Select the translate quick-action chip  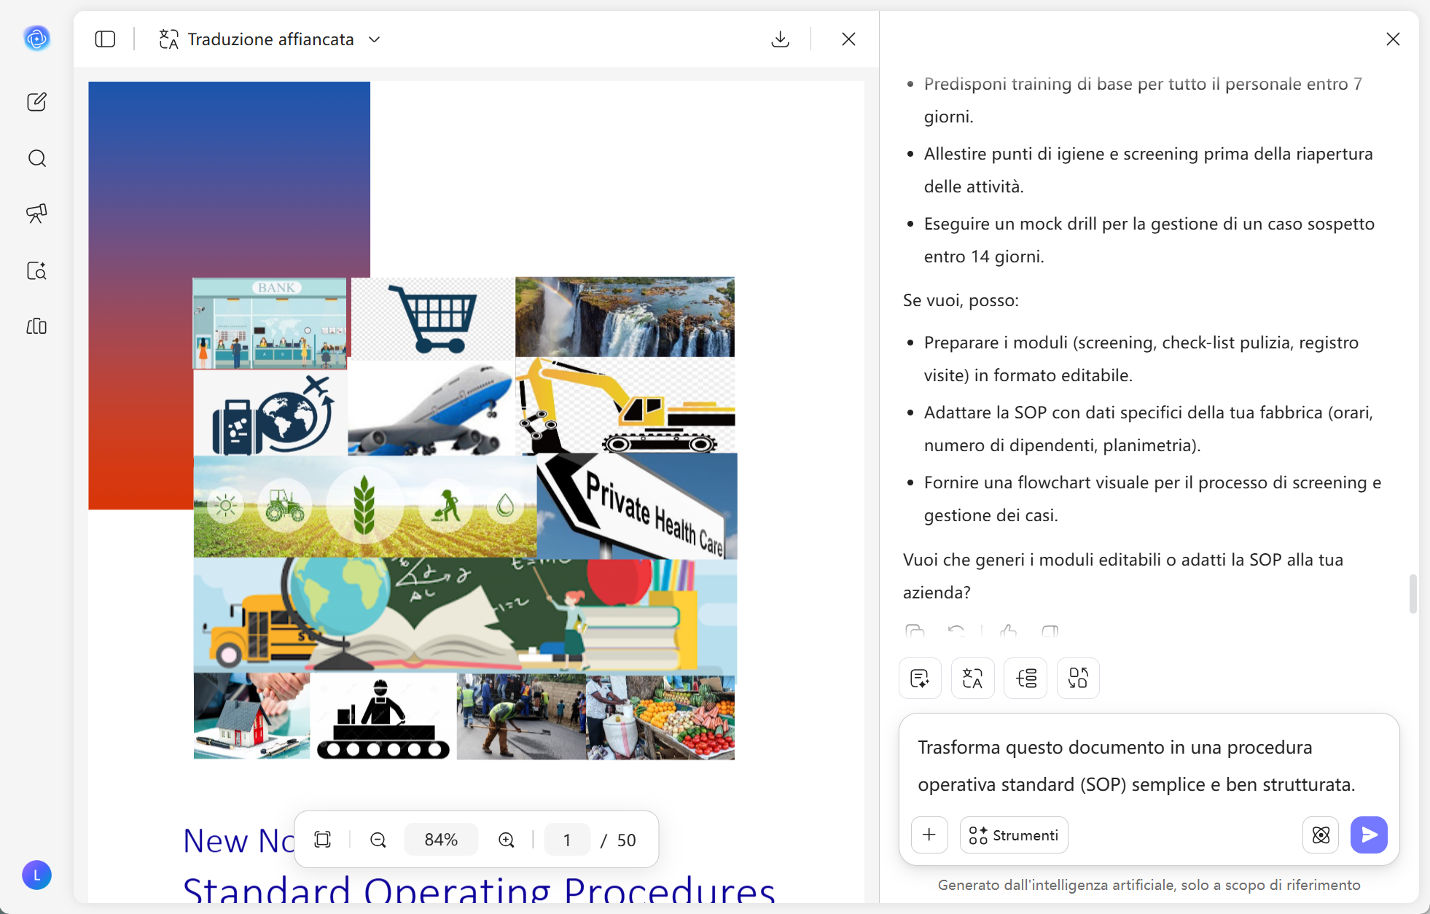(x=972, y=679)
